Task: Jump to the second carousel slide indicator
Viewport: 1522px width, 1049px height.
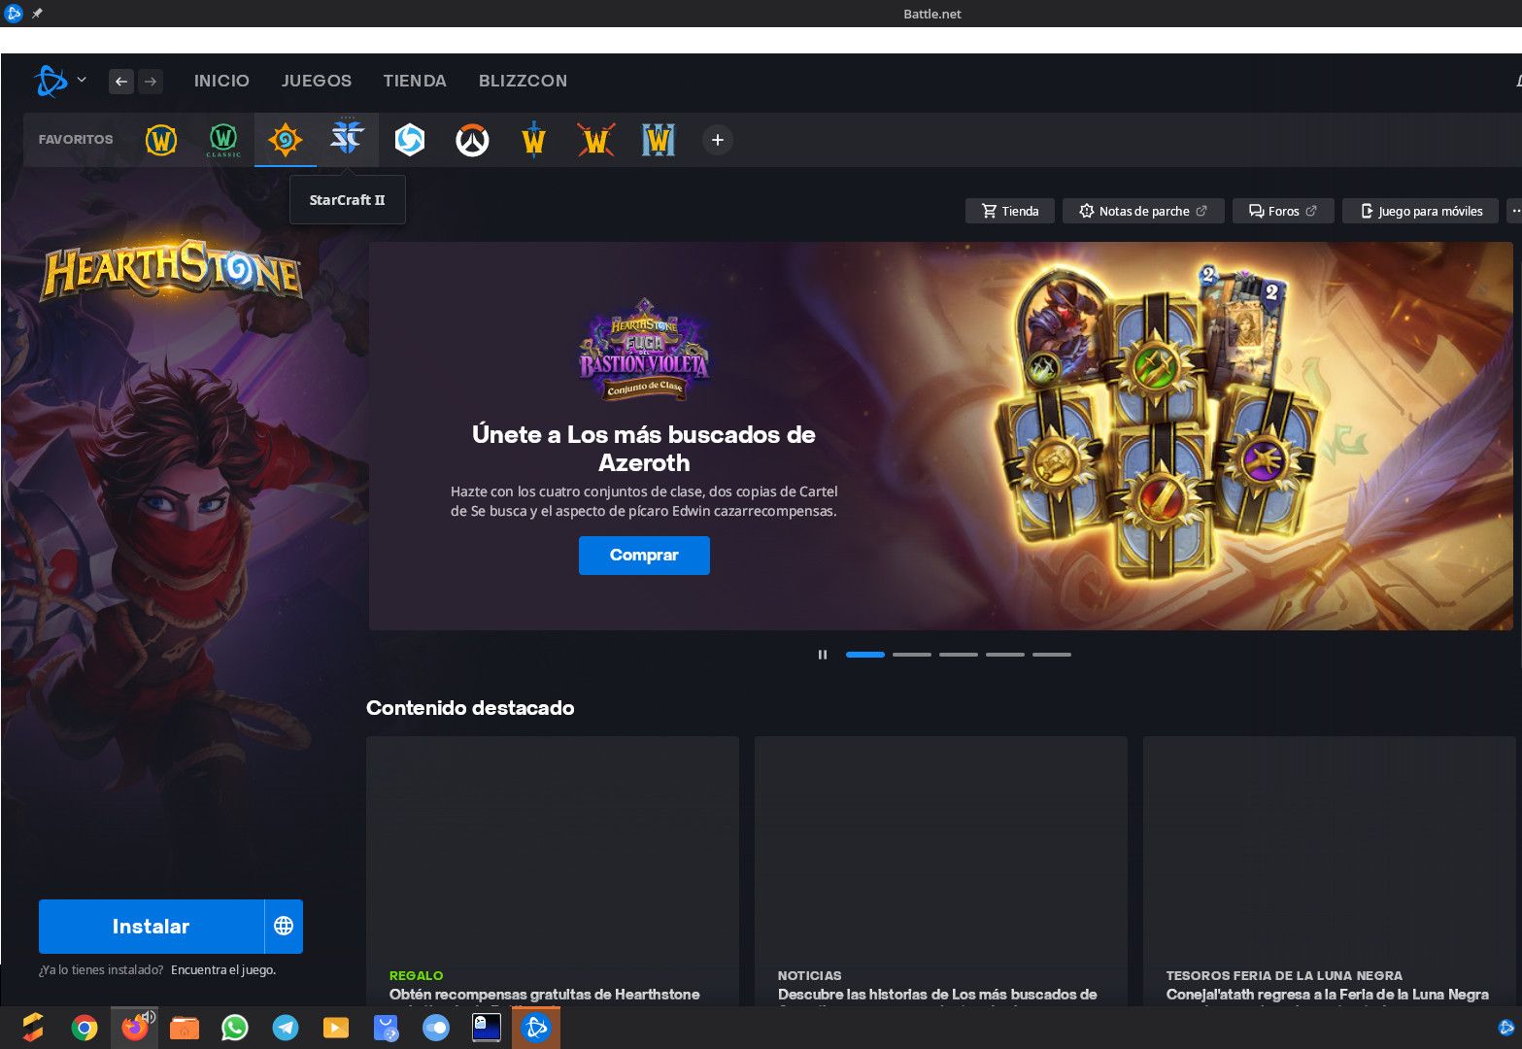Action: tap(912, 655)
